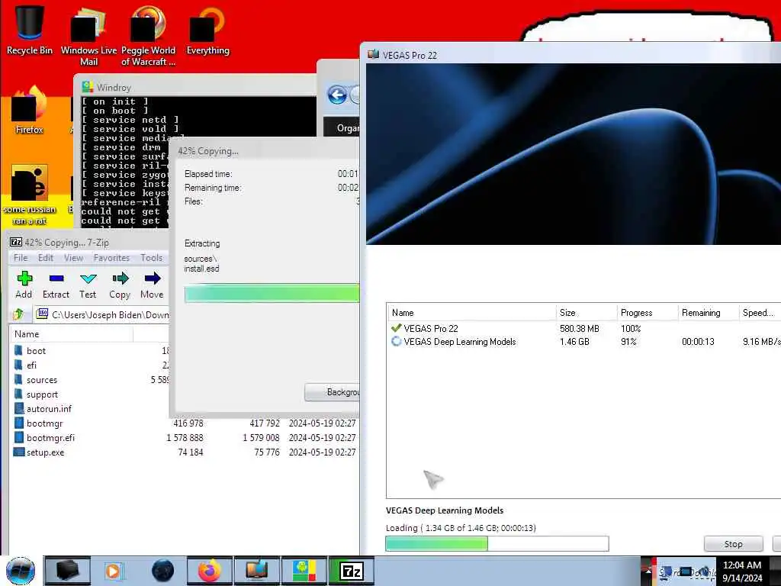Open the View menu in 7-Zip
The width and height of the screenshot is (781, 586).
(x=73, y=258)
